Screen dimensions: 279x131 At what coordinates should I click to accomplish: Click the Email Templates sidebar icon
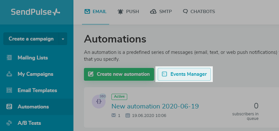click(x=10, y=90)
